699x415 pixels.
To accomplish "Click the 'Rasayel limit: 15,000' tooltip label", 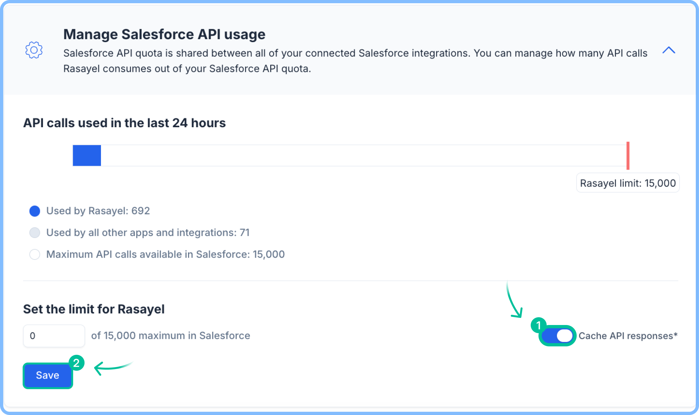I will point(627,183).
